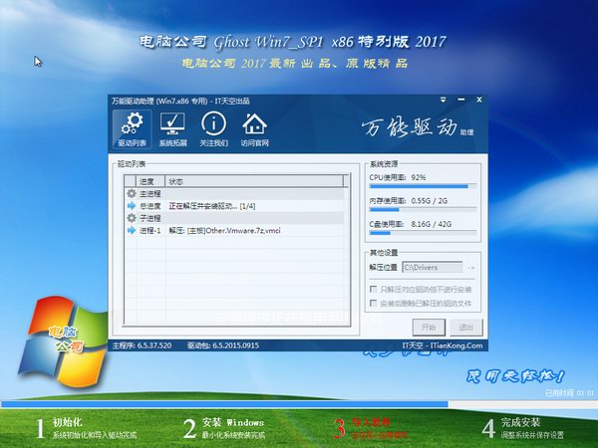Close the 万能驱动助理 window
Image resolution: width=598 pixels, height=448 pixels.
(479, 100)
